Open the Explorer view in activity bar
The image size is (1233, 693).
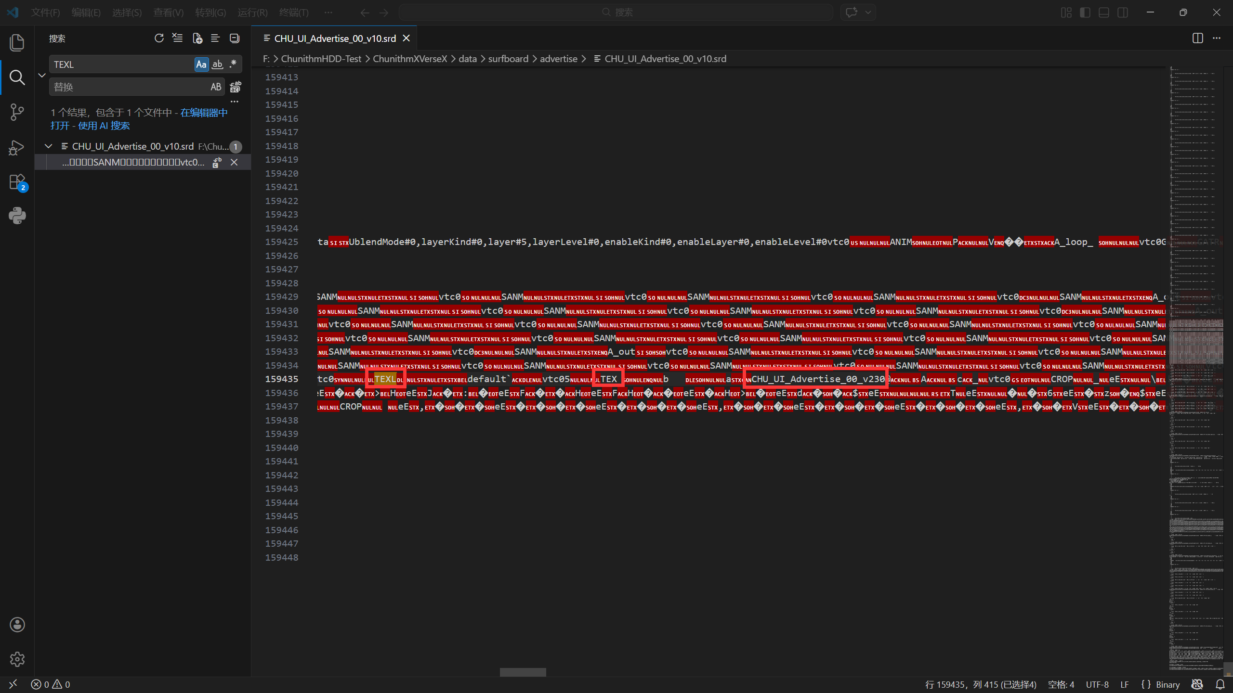17,43
